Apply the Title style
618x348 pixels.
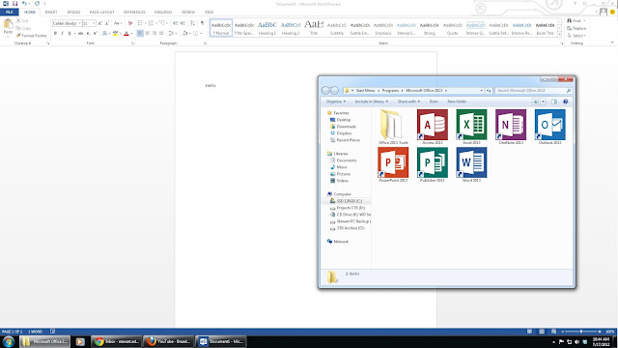pos(314,28)
